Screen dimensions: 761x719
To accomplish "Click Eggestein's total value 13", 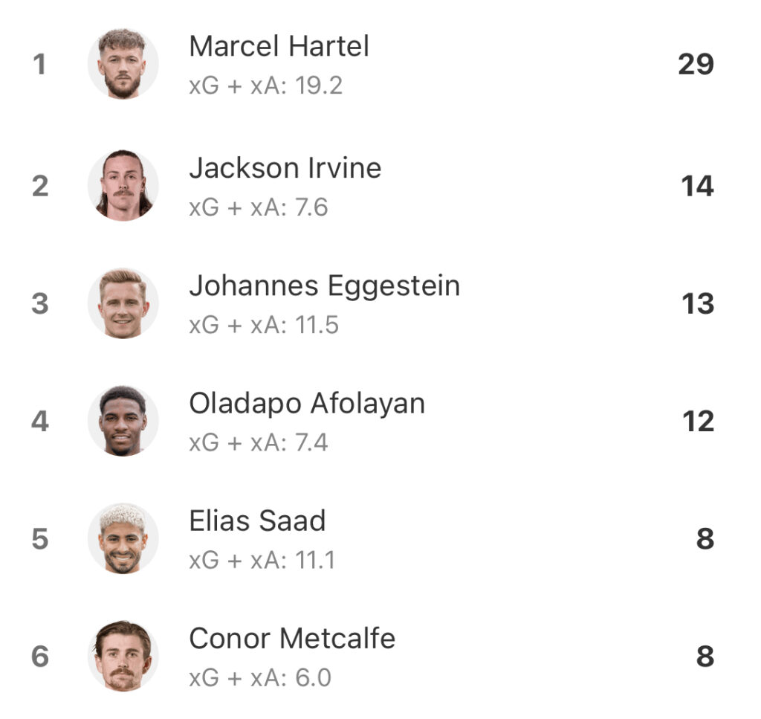I will pyautogui.click(x=698, y=304).
